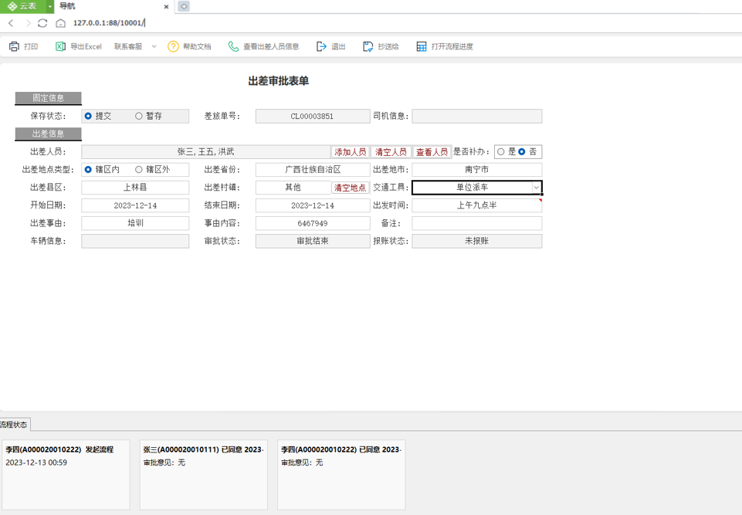742x515 pixels.
Task: Click the 查看人员 button
Action: [x=432, y=152]
